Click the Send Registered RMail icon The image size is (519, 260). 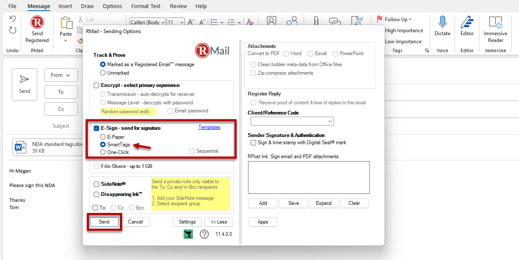coord(37,22)
